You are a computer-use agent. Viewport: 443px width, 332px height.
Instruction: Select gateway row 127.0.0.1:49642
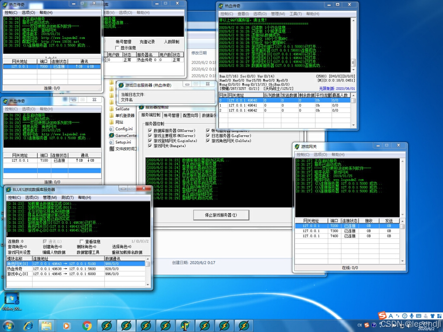[x=285, y=110]
